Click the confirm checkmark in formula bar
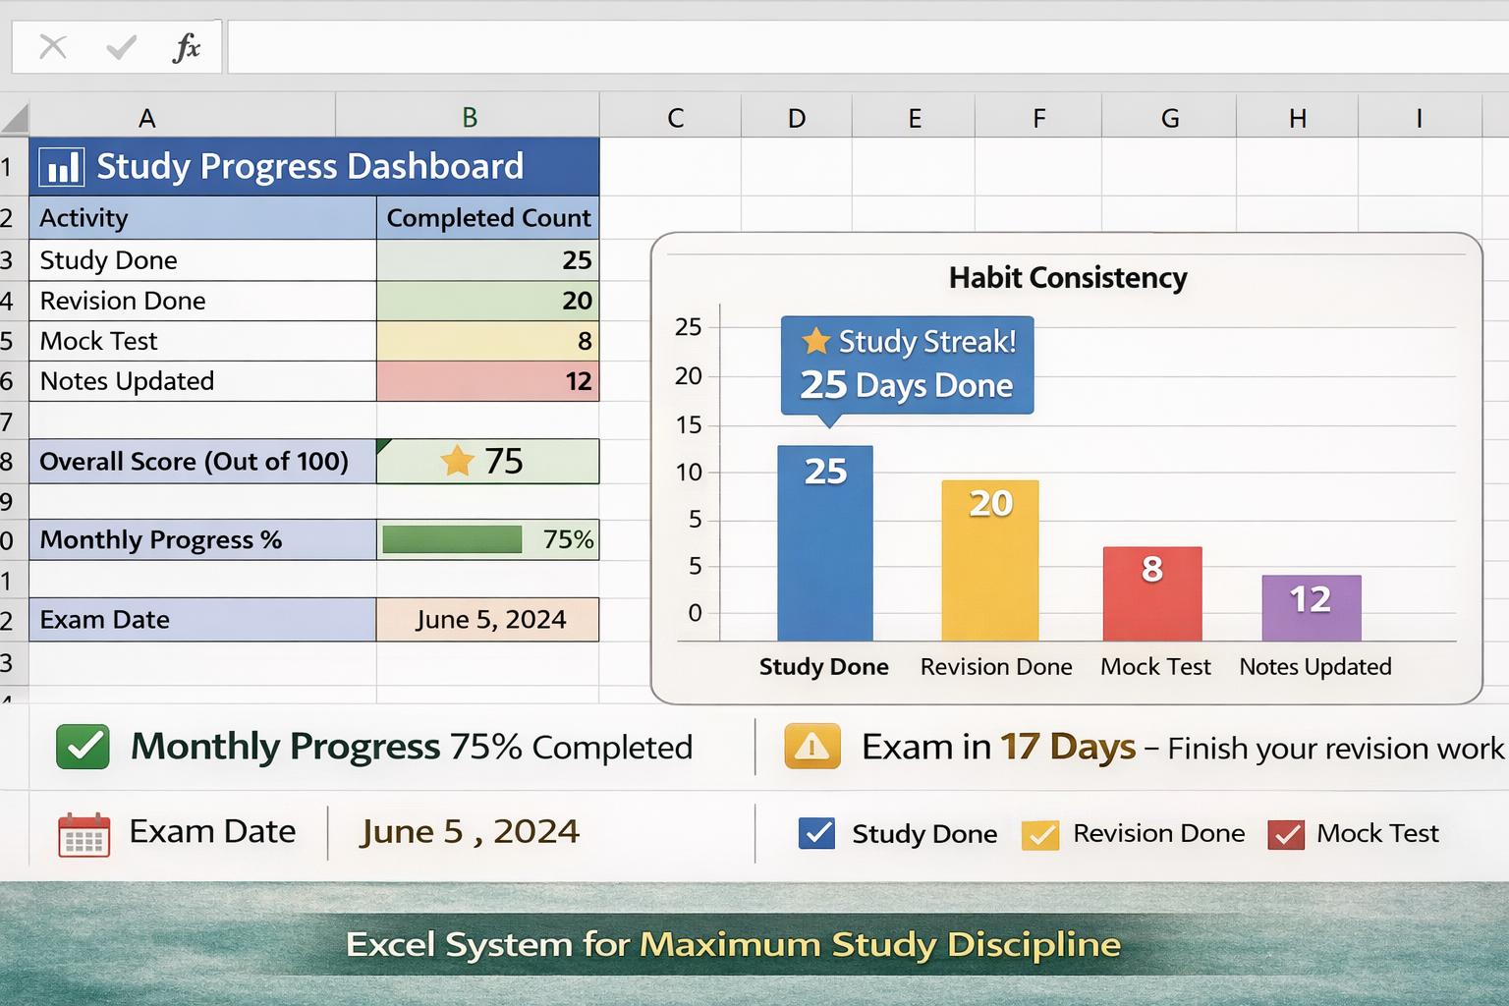The width and height of the screenshot is (1509, 1006). point(121,46)
